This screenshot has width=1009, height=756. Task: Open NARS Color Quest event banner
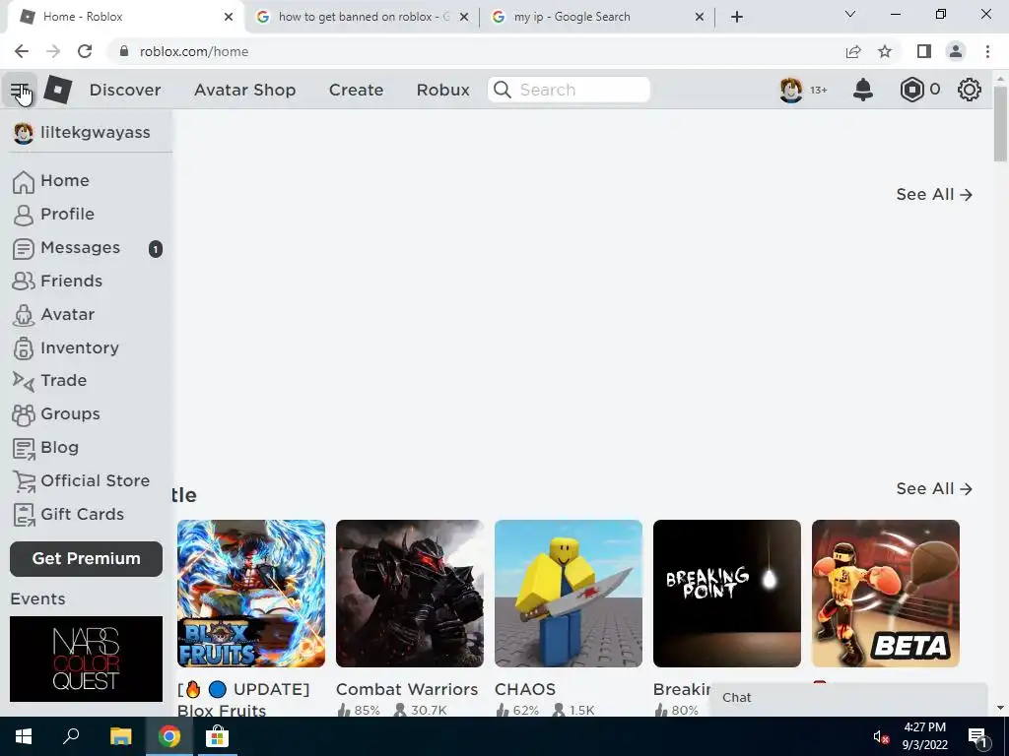click(87, 659)
